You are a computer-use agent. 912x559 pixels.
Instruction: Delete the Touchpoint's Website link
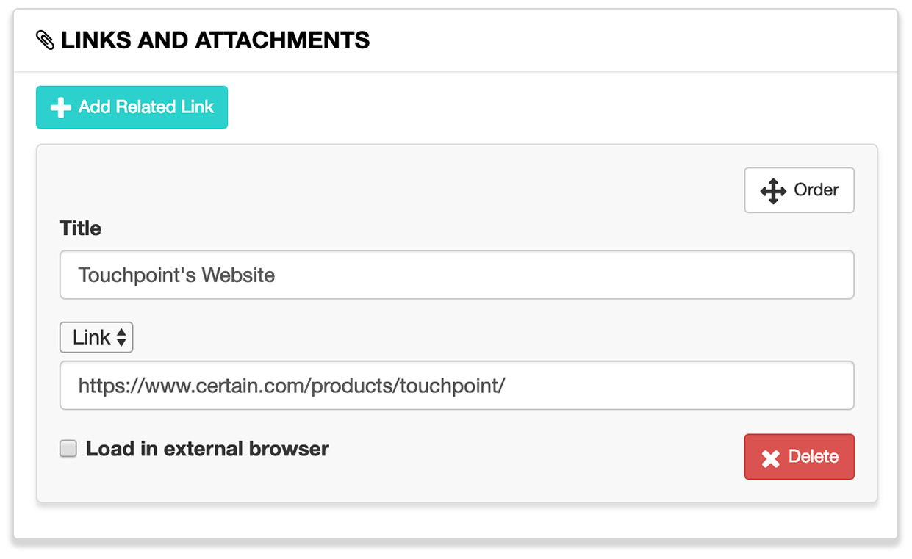point(799,457)
